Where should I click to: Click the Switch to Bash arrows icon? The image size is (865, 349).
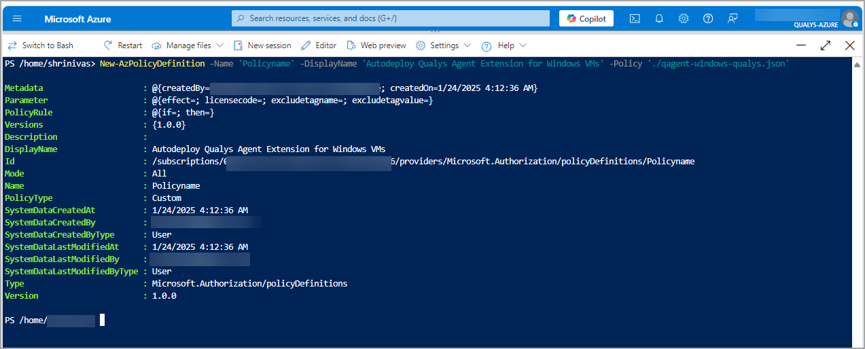[12, 45]
